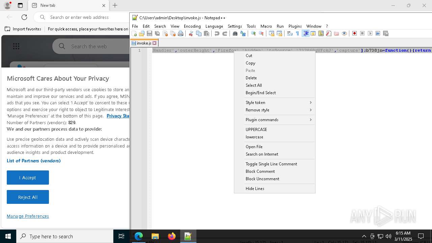Toggle Show All Characters pilcrow icon
This screenshot has height=243, width=432.
click(297, 33)
